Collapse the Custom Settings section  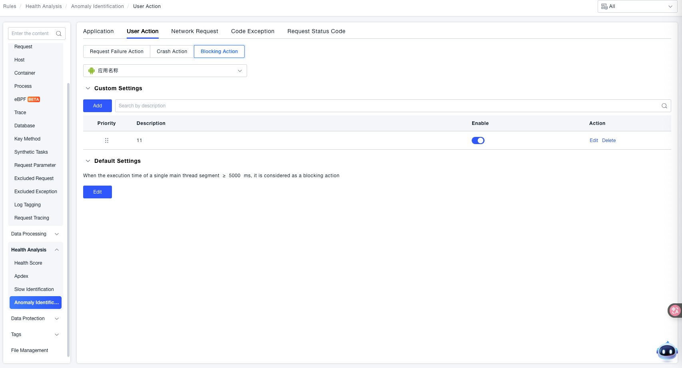[88, 88]
